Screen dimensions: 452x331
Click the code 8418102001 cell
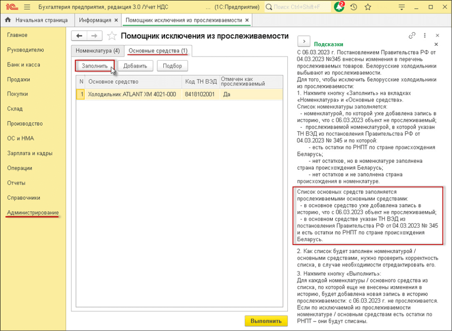tap(201, 94)
